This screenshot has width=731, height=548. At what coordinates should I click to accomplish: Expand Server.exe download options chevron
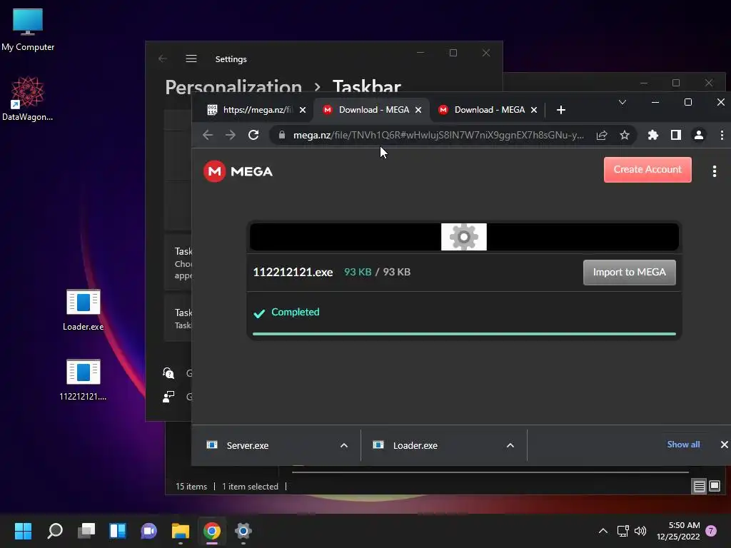coord(344,445)
